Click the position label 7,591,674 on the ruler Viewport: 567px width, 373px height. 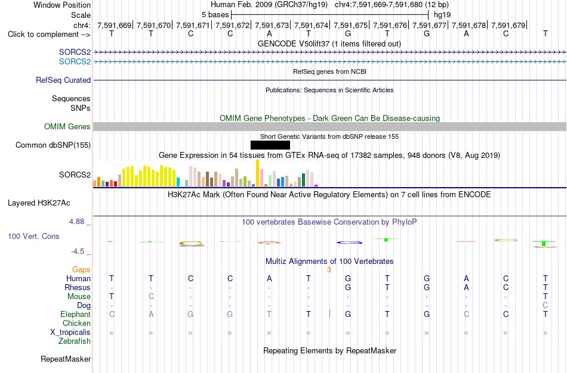point(311,25)
